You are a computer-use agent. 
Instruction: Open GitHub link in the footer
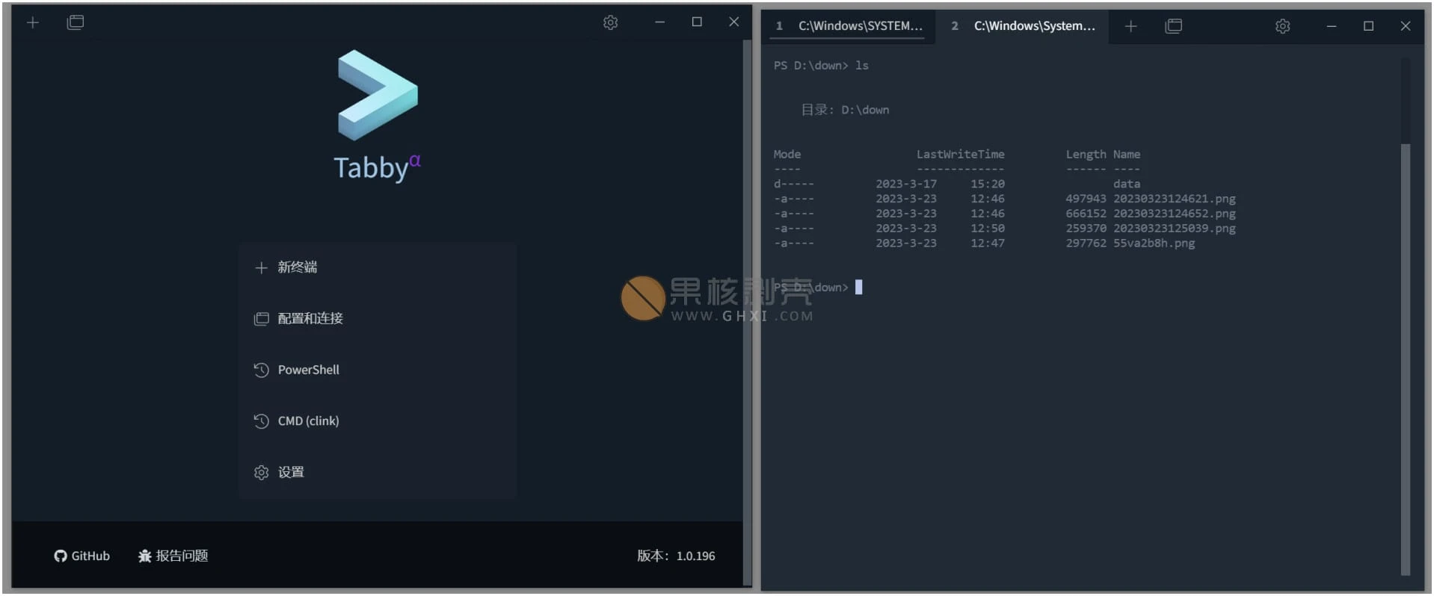click(82, 556)
